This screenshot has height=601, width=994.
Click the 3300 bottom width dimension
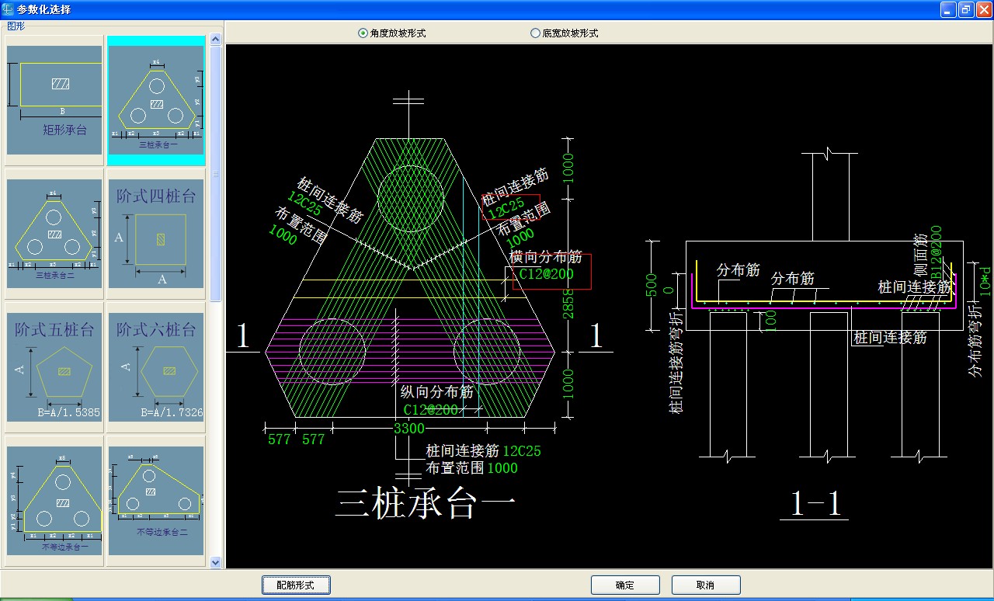click(x=409, y=429)
